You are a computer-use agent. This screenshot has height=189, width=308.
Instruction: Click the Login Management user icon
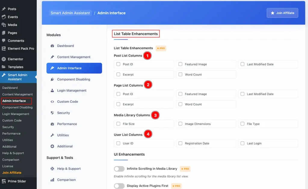(x=52, y=90)
